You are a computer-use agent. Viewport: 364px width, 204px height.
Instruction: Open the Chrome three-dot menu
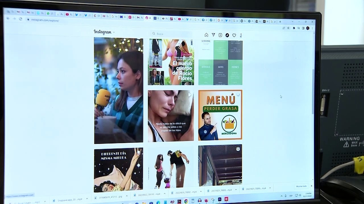pyautogui.click(x=312, y=28)
